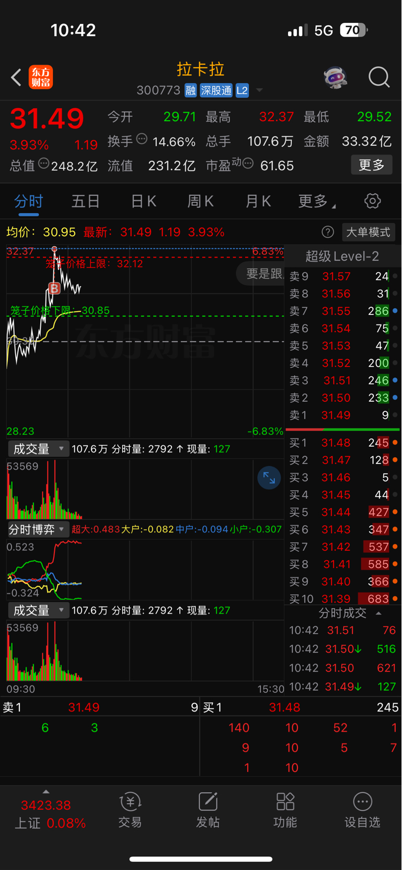The width and height of the screenshot is (402, 870).
Task: Open the 分时博弈 indicator dropdown
Action: 38,529
